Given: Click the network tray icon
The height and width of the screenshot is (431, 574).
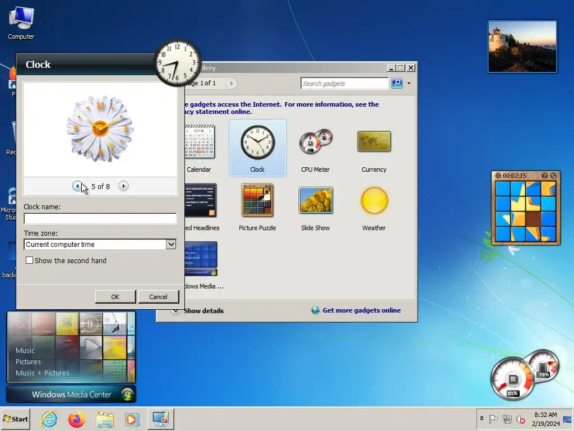Looking at the screenshot, I should [x=507, y=419].
